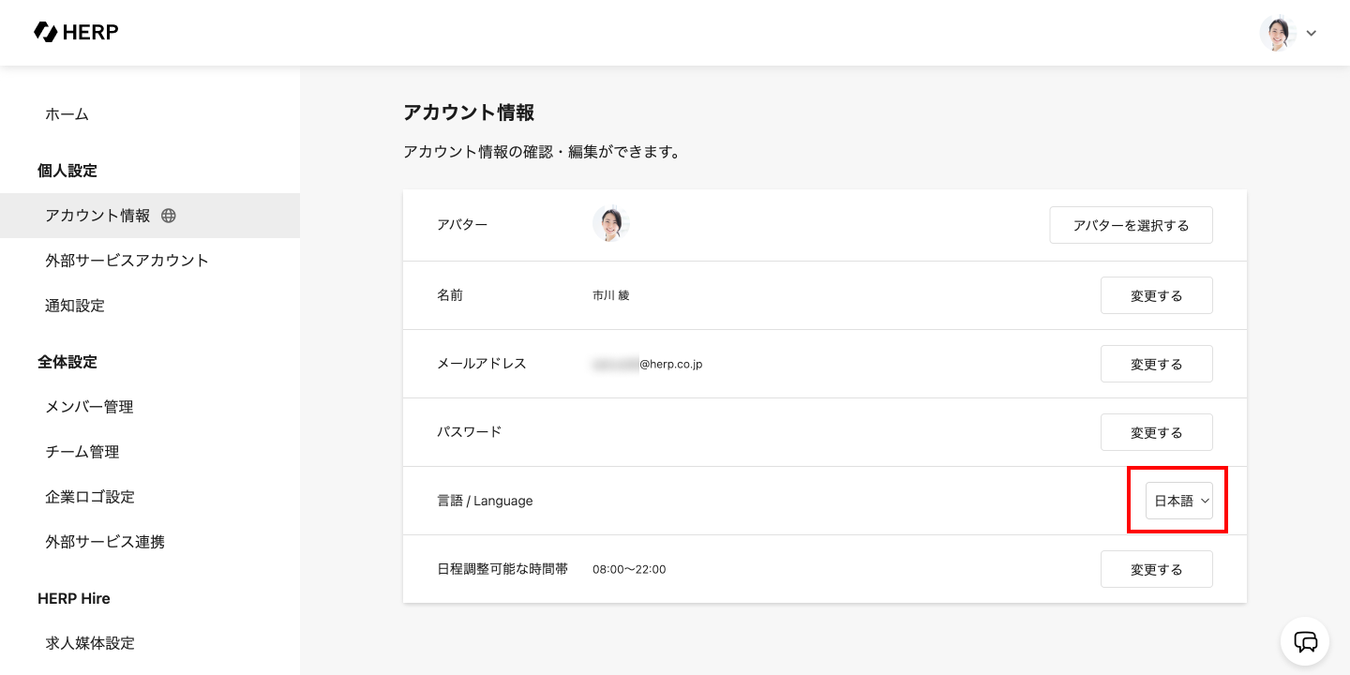The height and width of the screenshot is (675, 1350).
Task: Open the 日本語 language dropdown
Action: [x=1179, y=501]
